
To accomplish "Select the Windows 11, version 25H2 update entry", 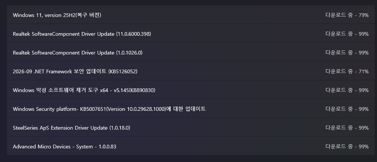I will point(191,15).
